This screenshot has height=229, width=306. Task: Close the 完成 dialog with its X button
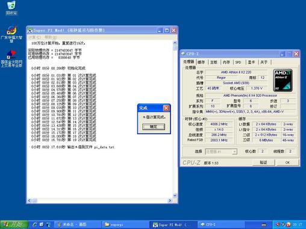click(x=166, y=108)
